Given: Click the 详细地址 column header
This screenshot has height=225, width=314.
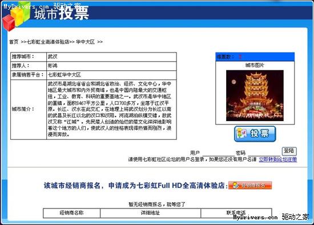Looking at the screenshot, I should click(x=150, y=213).
